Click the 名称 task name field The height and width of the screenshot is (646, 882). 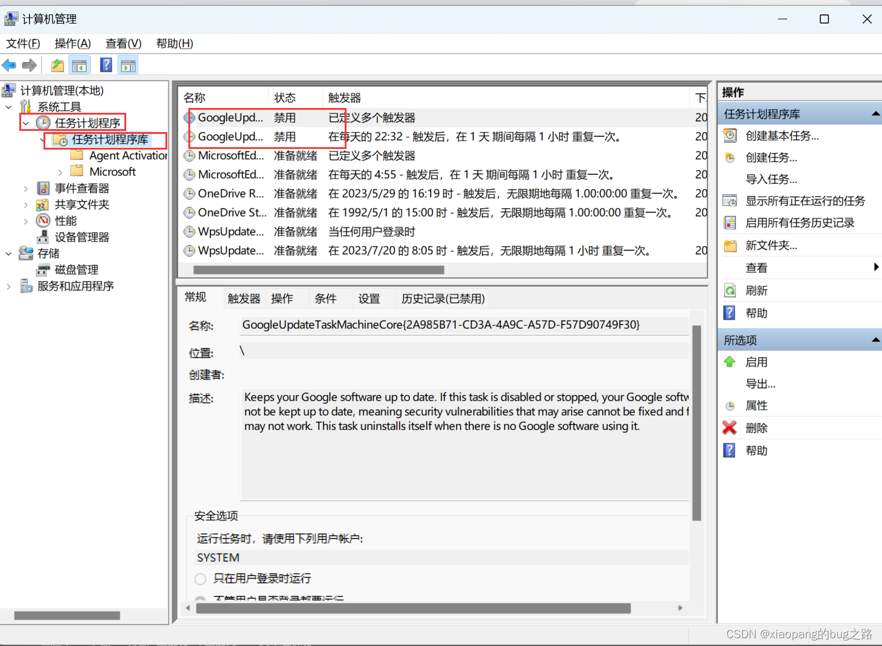tap(464, 325)
